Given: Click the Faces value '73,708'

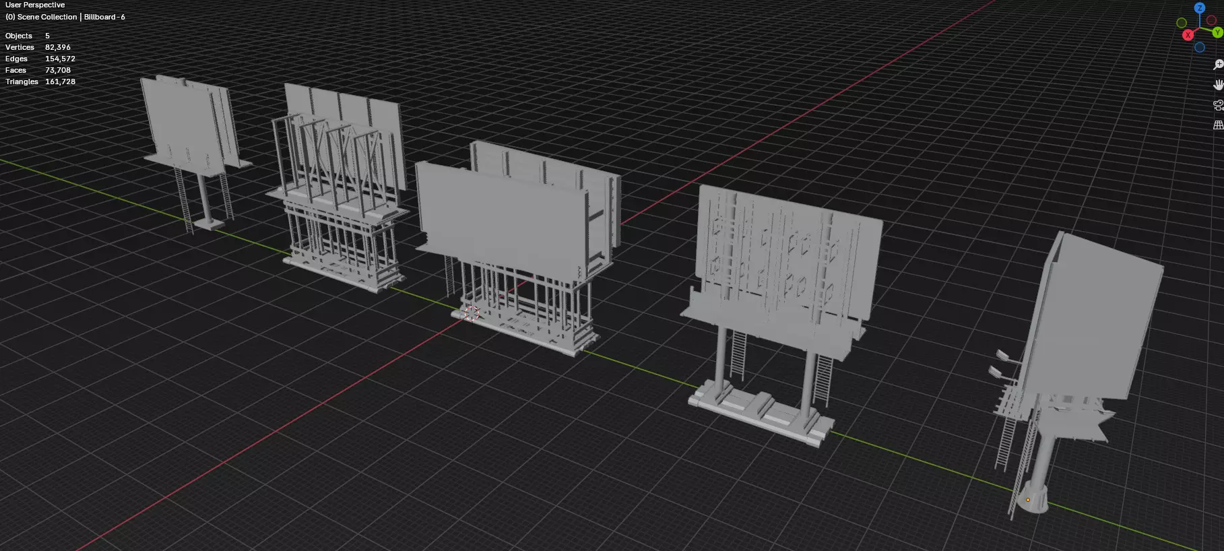Looking at the screenshot, I should pos(58,70).
